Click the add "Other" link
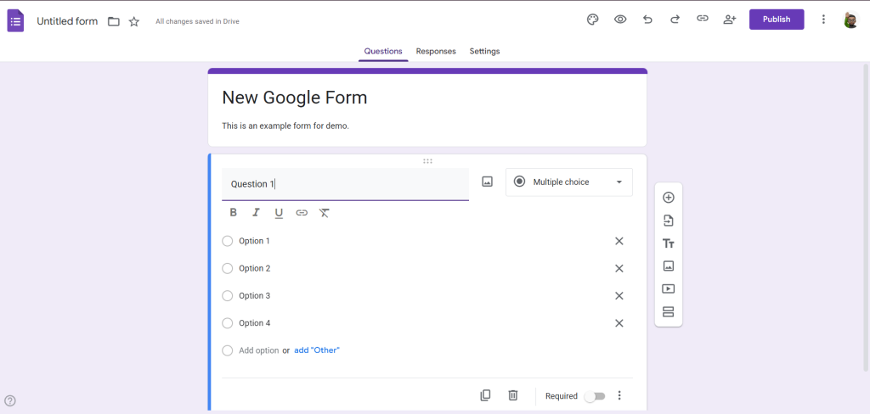The height and width of the screenshot is (414, 870). tap(317, 350)
